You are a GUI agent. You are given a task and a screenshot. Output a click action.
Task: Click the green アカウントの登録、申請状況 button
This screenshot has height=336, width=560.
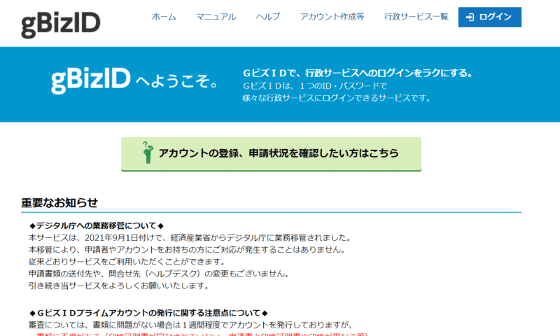click(x=271, y=154)
